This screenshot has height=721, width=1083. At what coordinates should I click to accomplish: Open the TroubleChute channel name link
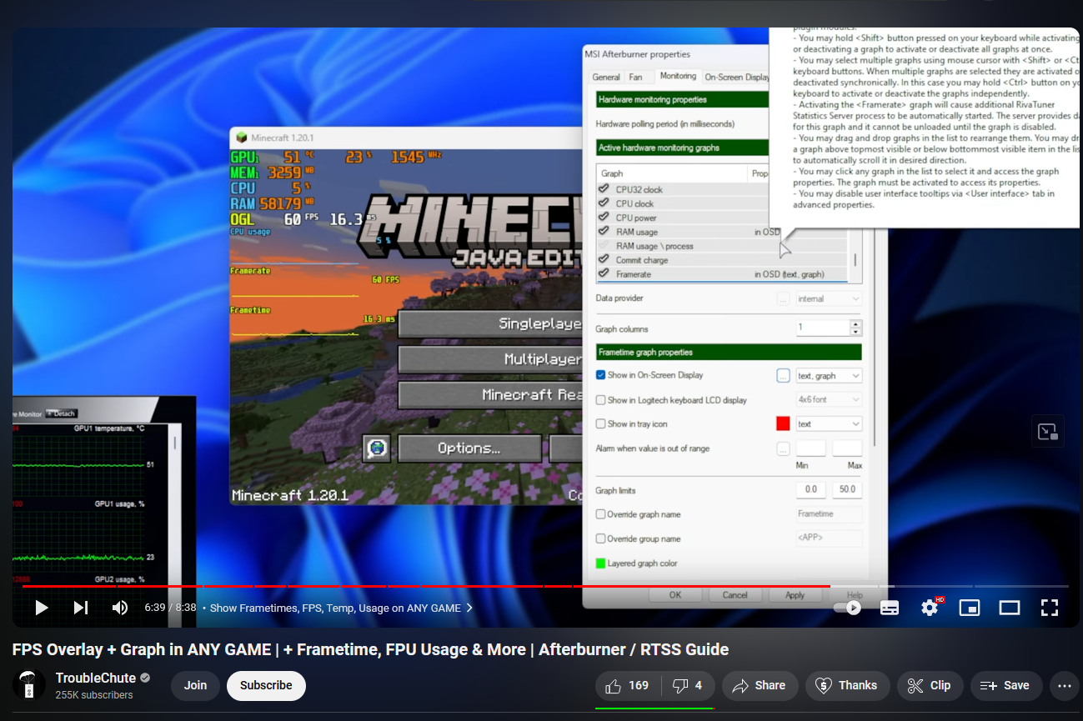pos(96,678)
